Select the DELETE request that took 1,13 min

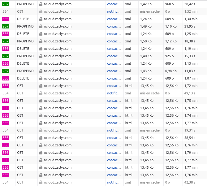coord(23,63)
